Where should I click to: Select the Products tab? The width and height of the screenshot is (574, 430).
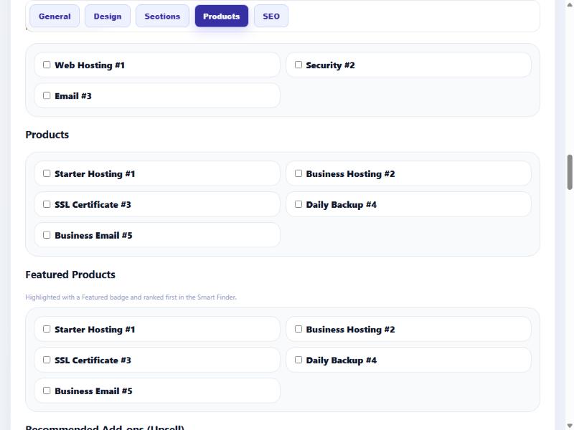[222, 16]
